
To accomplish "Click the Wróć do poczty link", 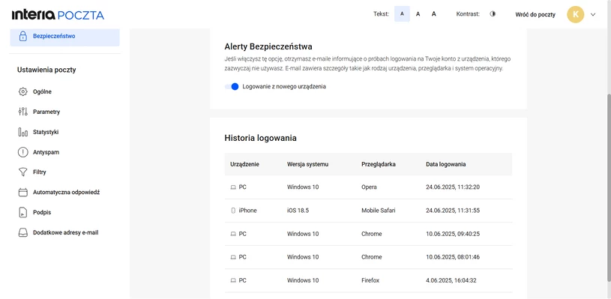I will pyautogui.click(x=535, y=14).
